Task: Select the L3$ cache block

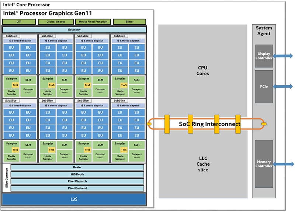Action: click(x=74, y=199)
